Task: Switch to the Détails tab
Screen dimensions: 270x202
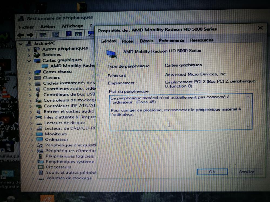Action: click(147, 41)
